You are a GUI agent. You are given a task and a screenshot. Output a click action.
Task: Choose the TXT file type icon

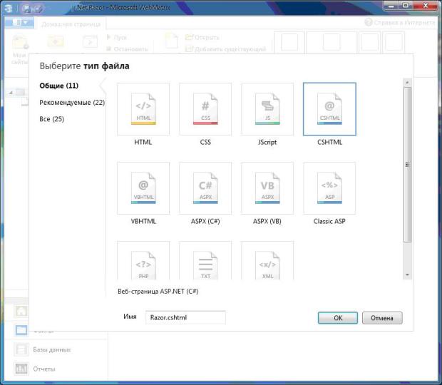[x=205, y=260]
